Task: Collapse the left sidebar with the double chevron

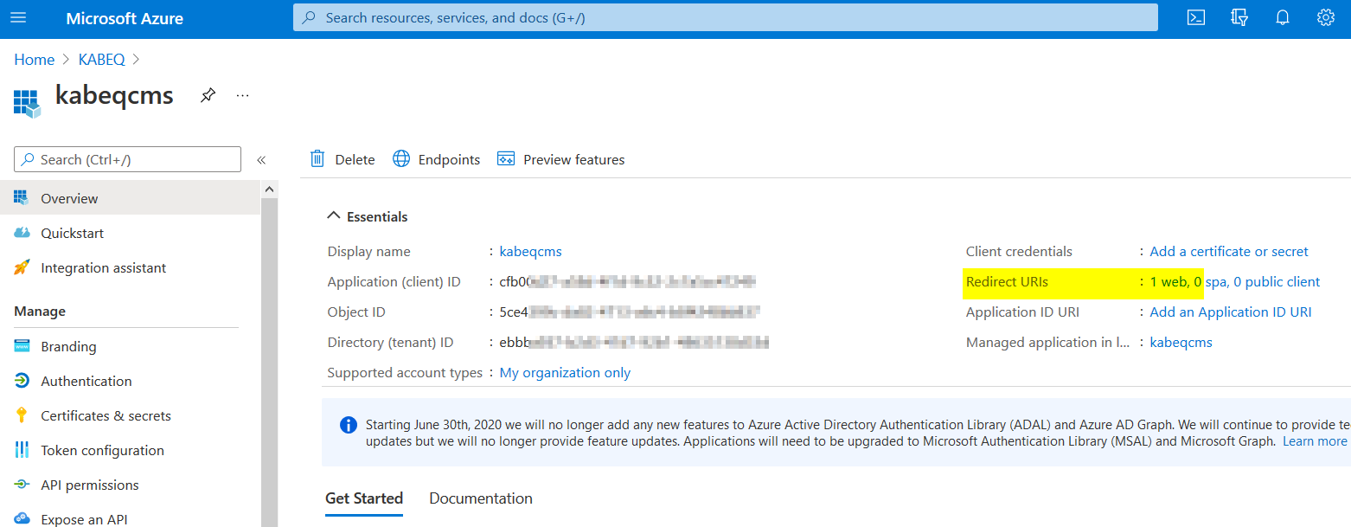Action: coord(261,160)
